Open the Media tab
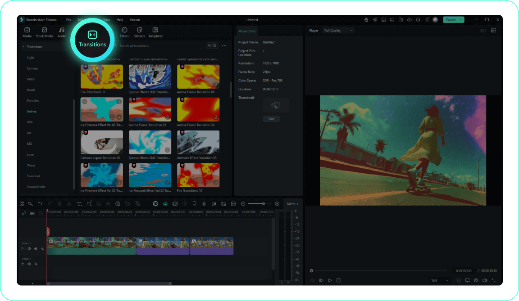Image resolution: width=519 pixels, height=301 pixels. (27, 32)
